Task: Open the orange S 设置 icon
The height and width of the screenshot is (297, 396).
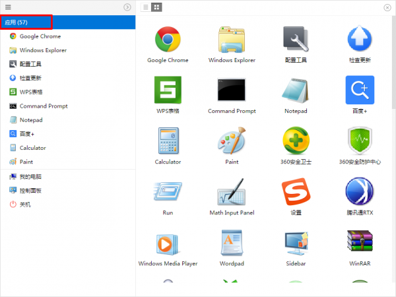Action: 296,191
